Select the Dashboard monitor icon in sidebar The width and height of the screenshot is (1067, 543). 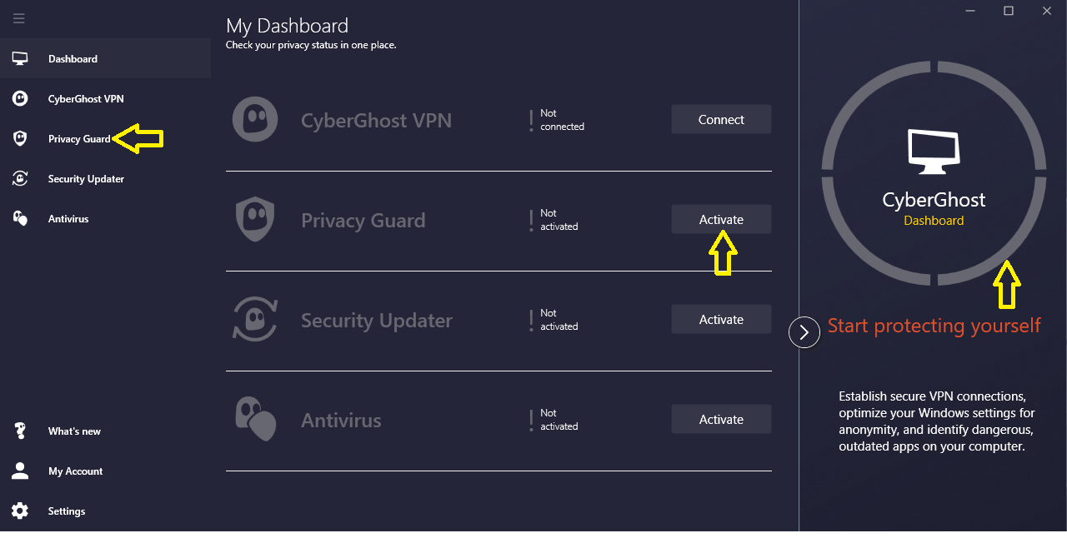tap(20, 59)
